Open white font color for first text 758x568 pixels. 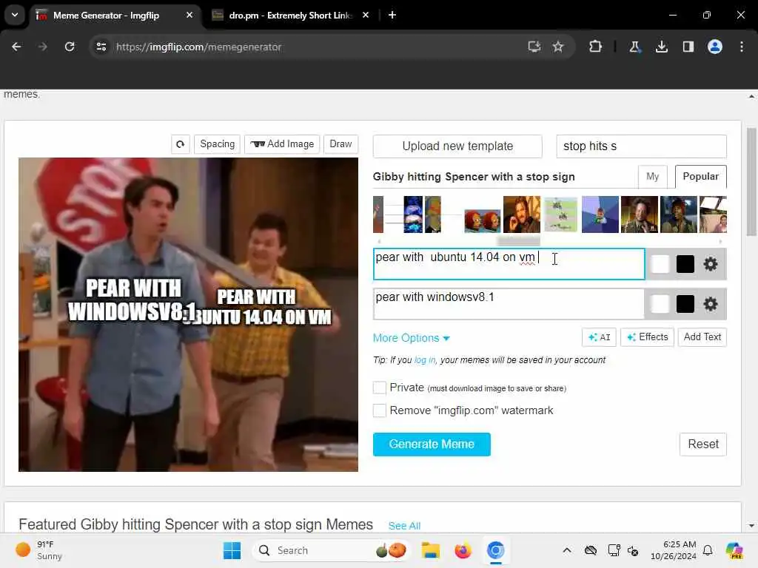pos(660,264)
